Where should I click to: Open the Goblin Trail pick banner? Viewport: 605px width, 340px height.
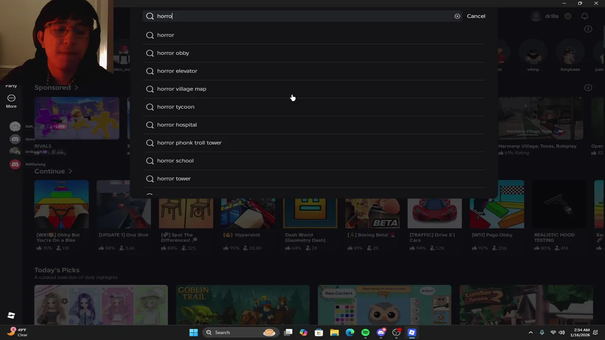click(x=243, y=305)
